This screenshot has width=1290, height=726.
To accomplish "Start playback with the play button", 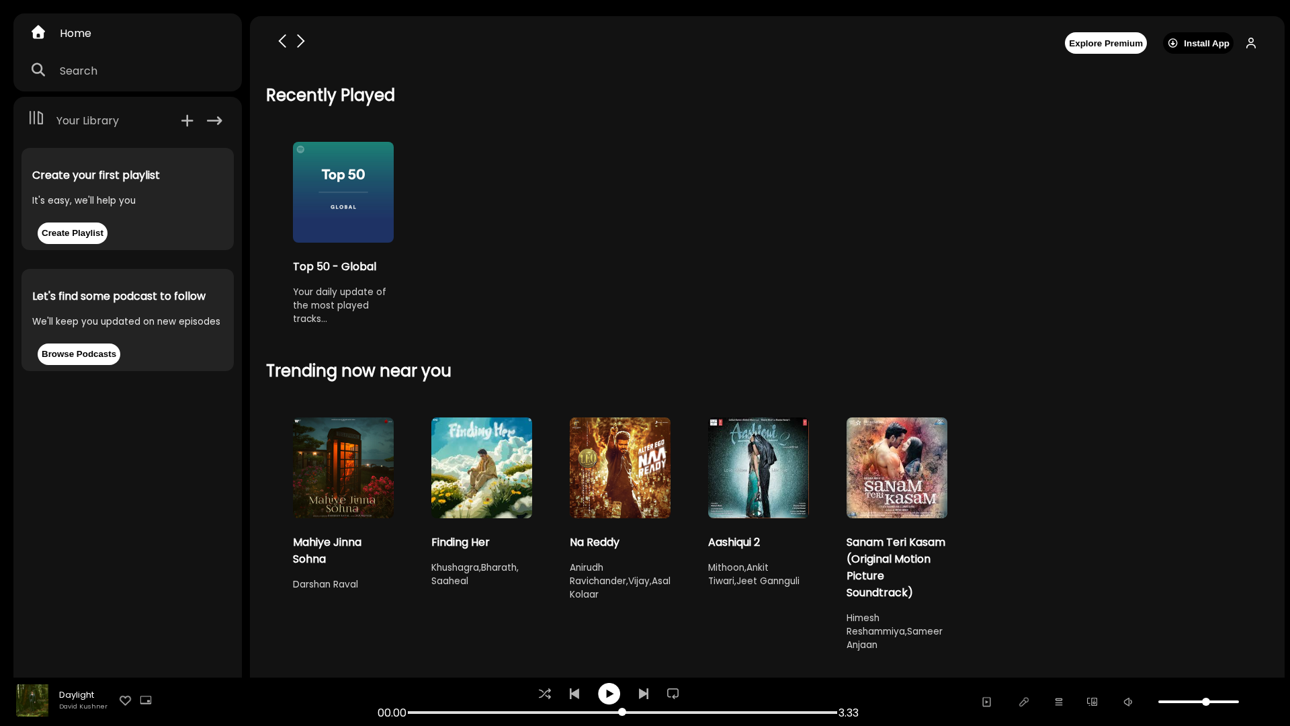I will click(609, 694).
